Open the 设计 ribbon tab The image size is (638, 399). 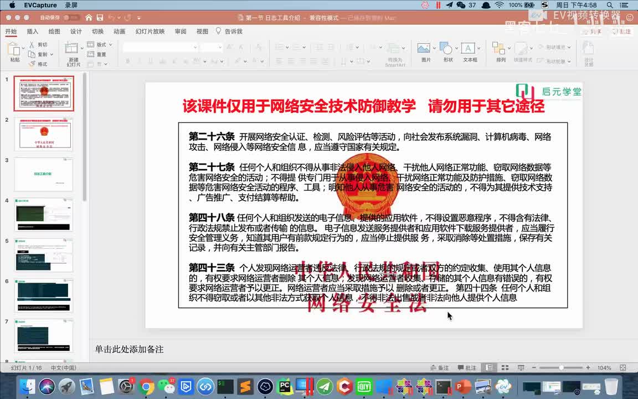click(x=76, y=32)
